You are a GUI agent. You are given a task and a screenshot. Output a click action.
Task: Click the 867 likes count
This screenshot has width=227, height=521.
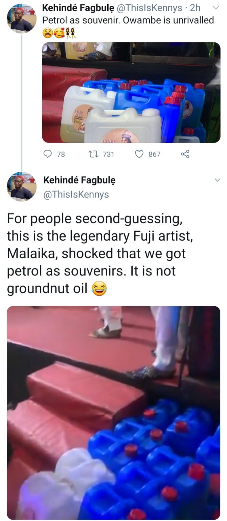pyautogui.click(x=154, y=155)
